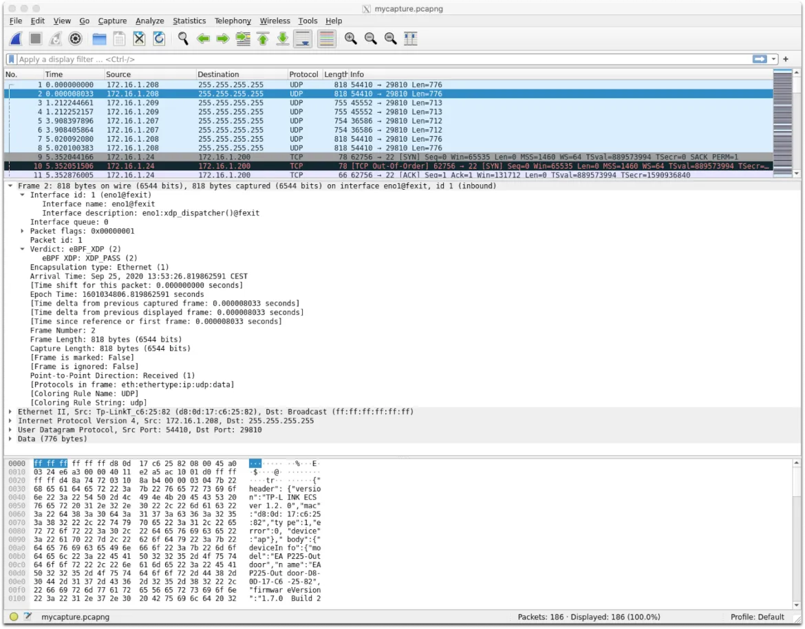Screen dimensions: 805x629
Task: Open the Statistics menu
Action: pos(189,21)
